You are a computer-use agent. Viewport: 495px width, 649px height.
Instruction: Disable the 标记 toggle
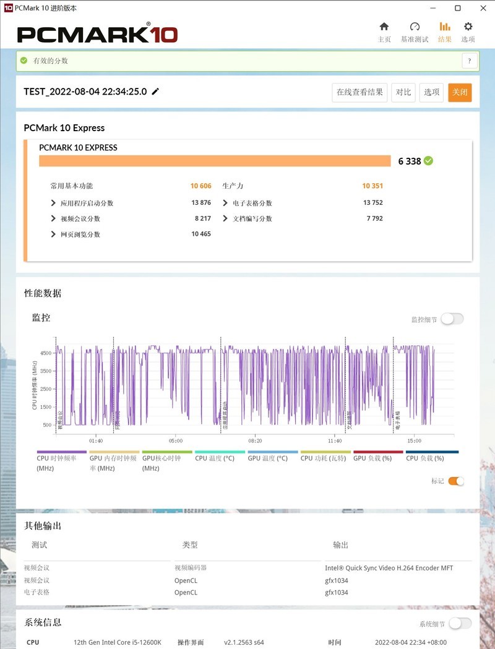pyautogui.click(x=456, y=481)
